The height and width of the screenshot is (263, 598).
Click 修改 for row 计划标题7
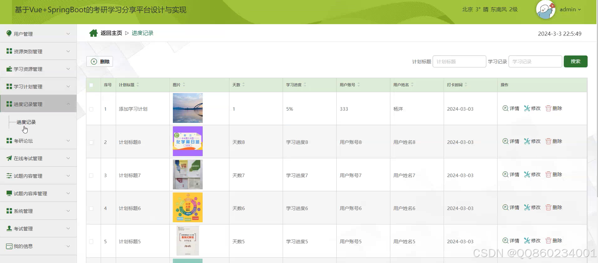click(x=532, y=175)
